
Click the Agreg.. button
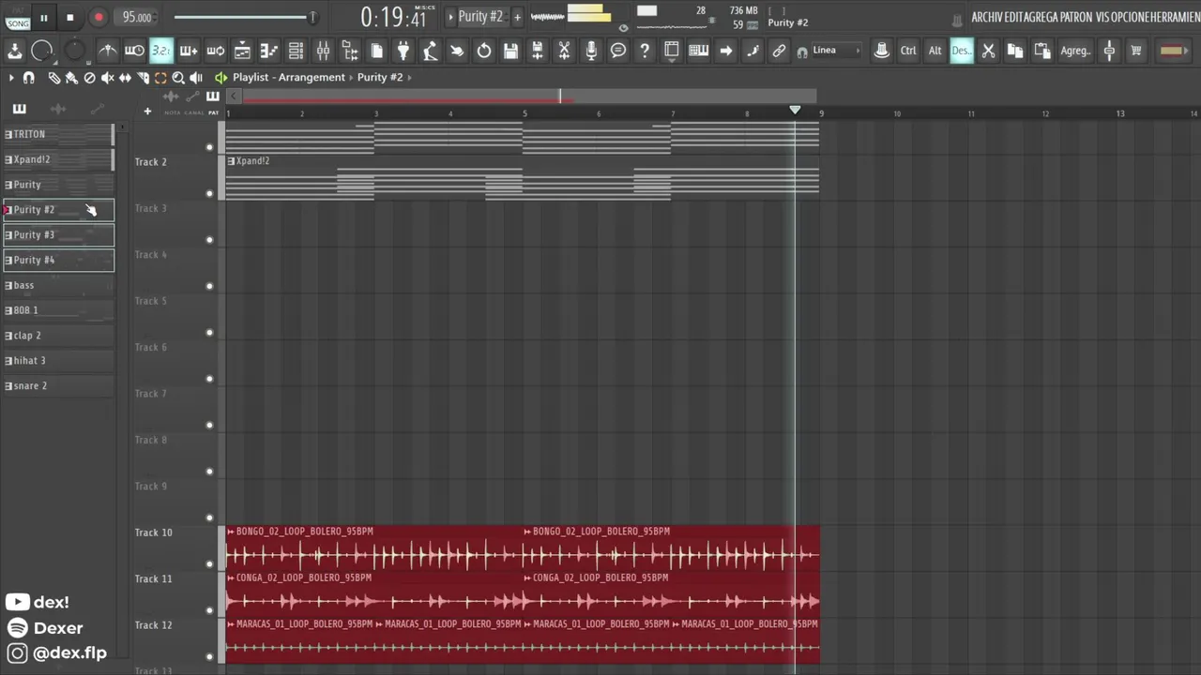click(x=1075, y=51)
